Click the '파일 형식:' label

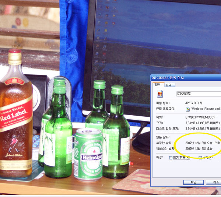[x=163, y=103]
